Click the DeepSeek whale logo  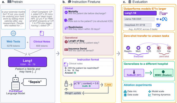point(158,25)
